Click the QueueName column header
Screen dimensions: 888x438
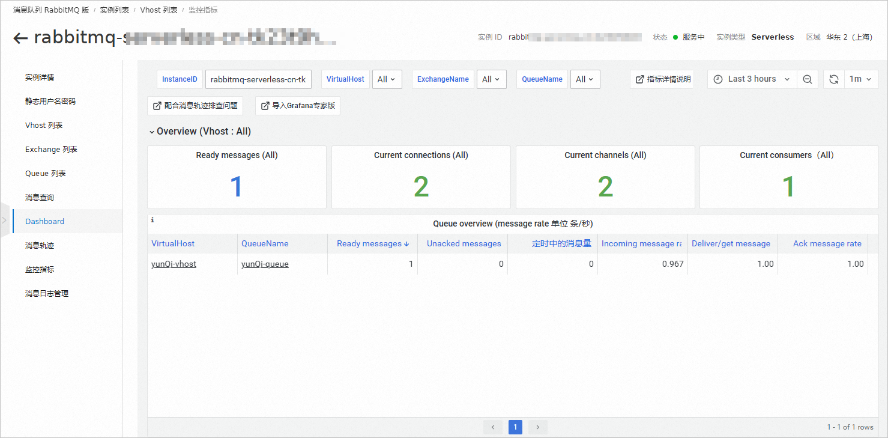click(x=265, y=243)
